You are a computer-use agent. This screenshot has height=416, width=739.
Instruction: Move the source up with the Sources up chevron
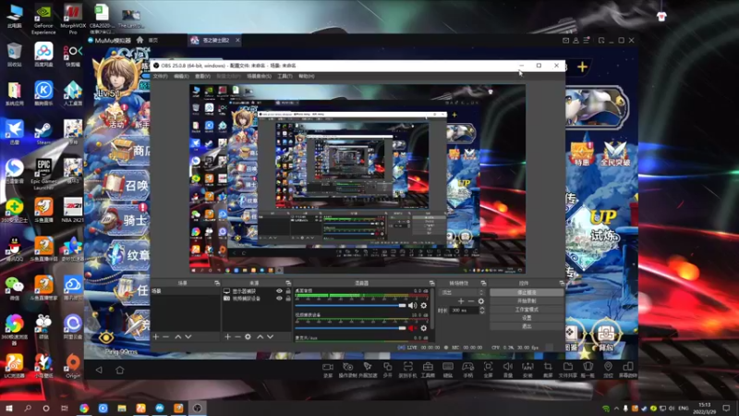[260, 336]
